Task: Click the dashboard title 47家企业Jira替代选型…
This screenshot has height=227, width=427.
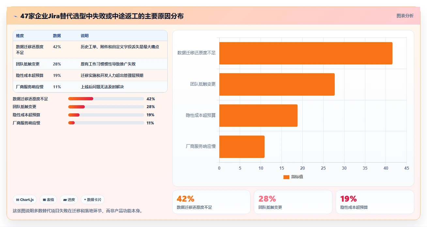Action: point(102,16)
